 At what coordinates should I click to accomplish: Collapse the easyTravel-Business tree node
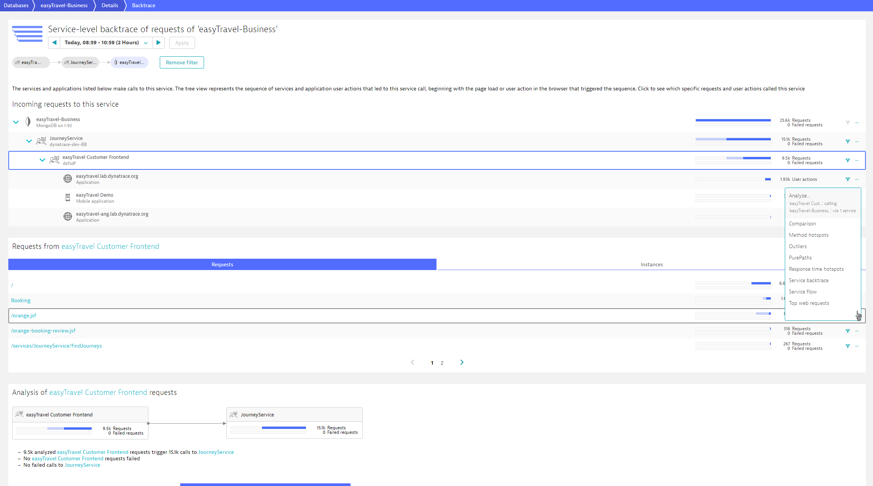[x=16, y=122]
